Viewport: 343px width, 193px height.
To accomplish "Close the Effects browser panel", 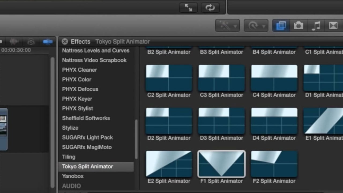I will pyautogui.click(x=65, y=42).
